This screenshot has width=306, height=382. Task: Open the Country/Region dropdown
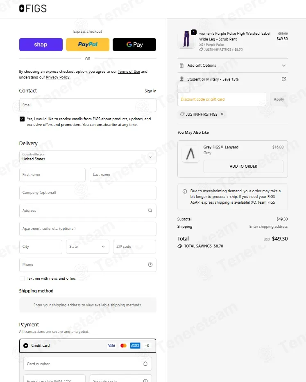pyautogui.click(x=88, y=157)
